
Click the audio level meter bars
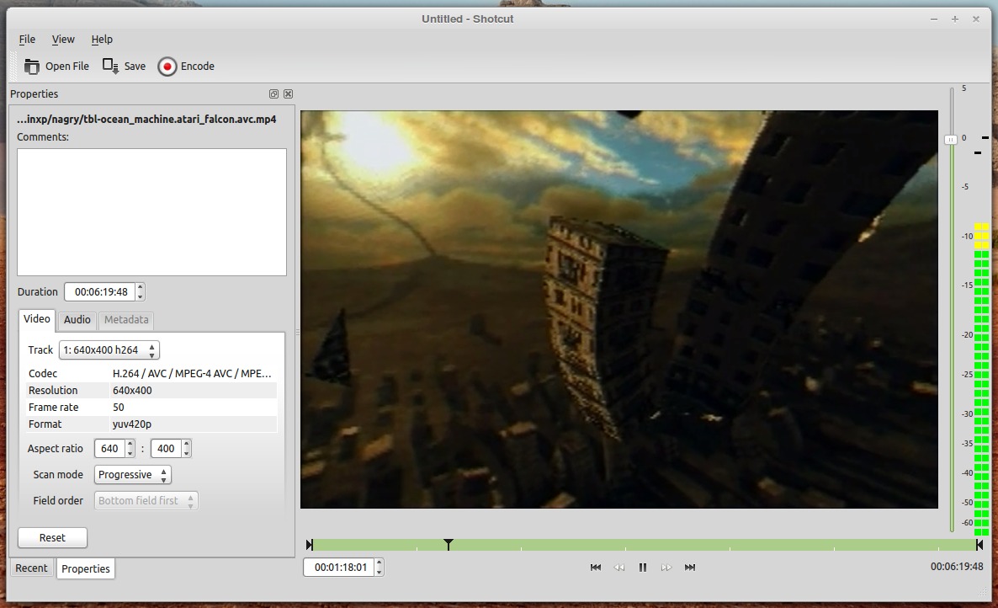[x=981, y=380]
